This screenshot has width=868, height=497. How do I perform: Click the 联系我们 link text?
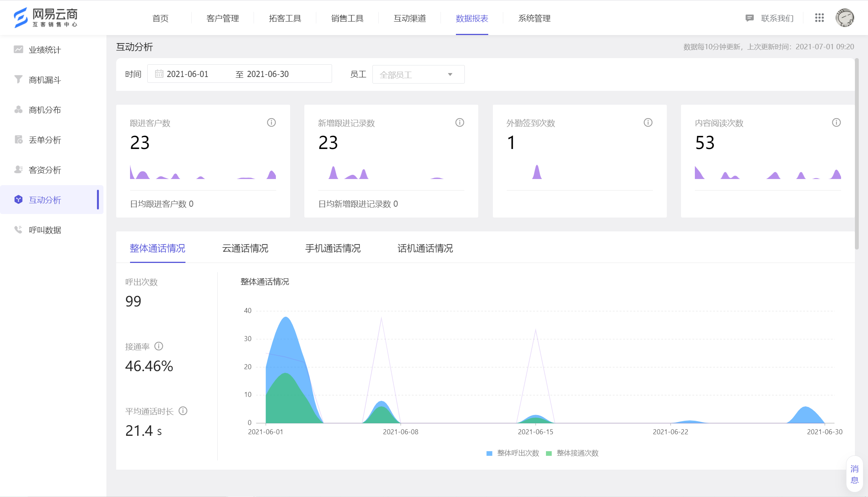click(778, 18)
